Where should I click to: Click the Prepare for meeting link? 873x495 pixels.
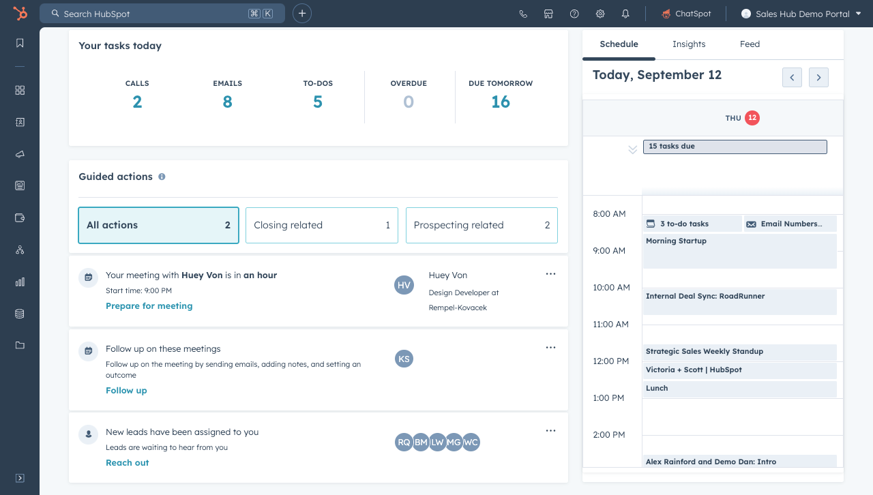[x=149, y=305]
